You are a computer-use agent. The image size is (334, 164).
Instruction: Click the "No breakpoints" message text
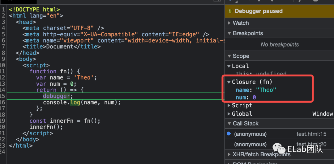280,45
